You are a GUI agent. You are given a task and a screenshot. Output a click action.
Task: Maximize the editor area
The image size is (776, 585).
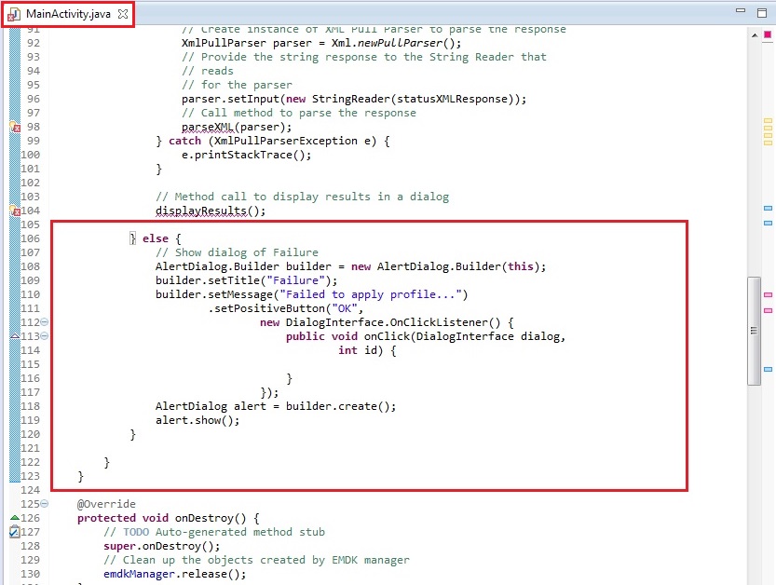click(761, 11)
